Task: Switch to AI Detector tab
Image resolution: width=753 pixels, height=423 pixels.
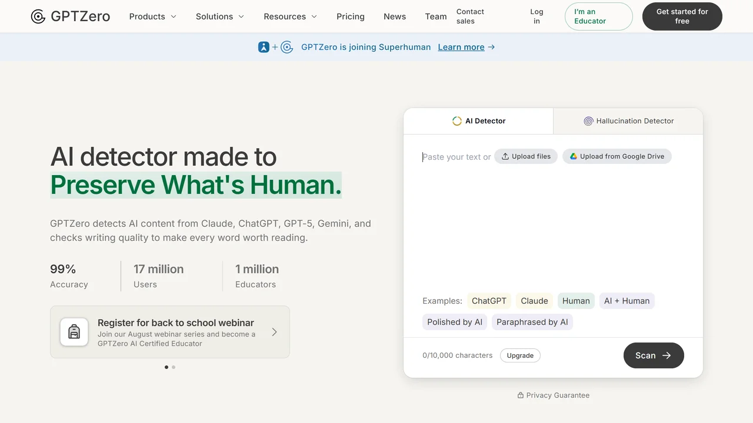Action: (478, 121)
